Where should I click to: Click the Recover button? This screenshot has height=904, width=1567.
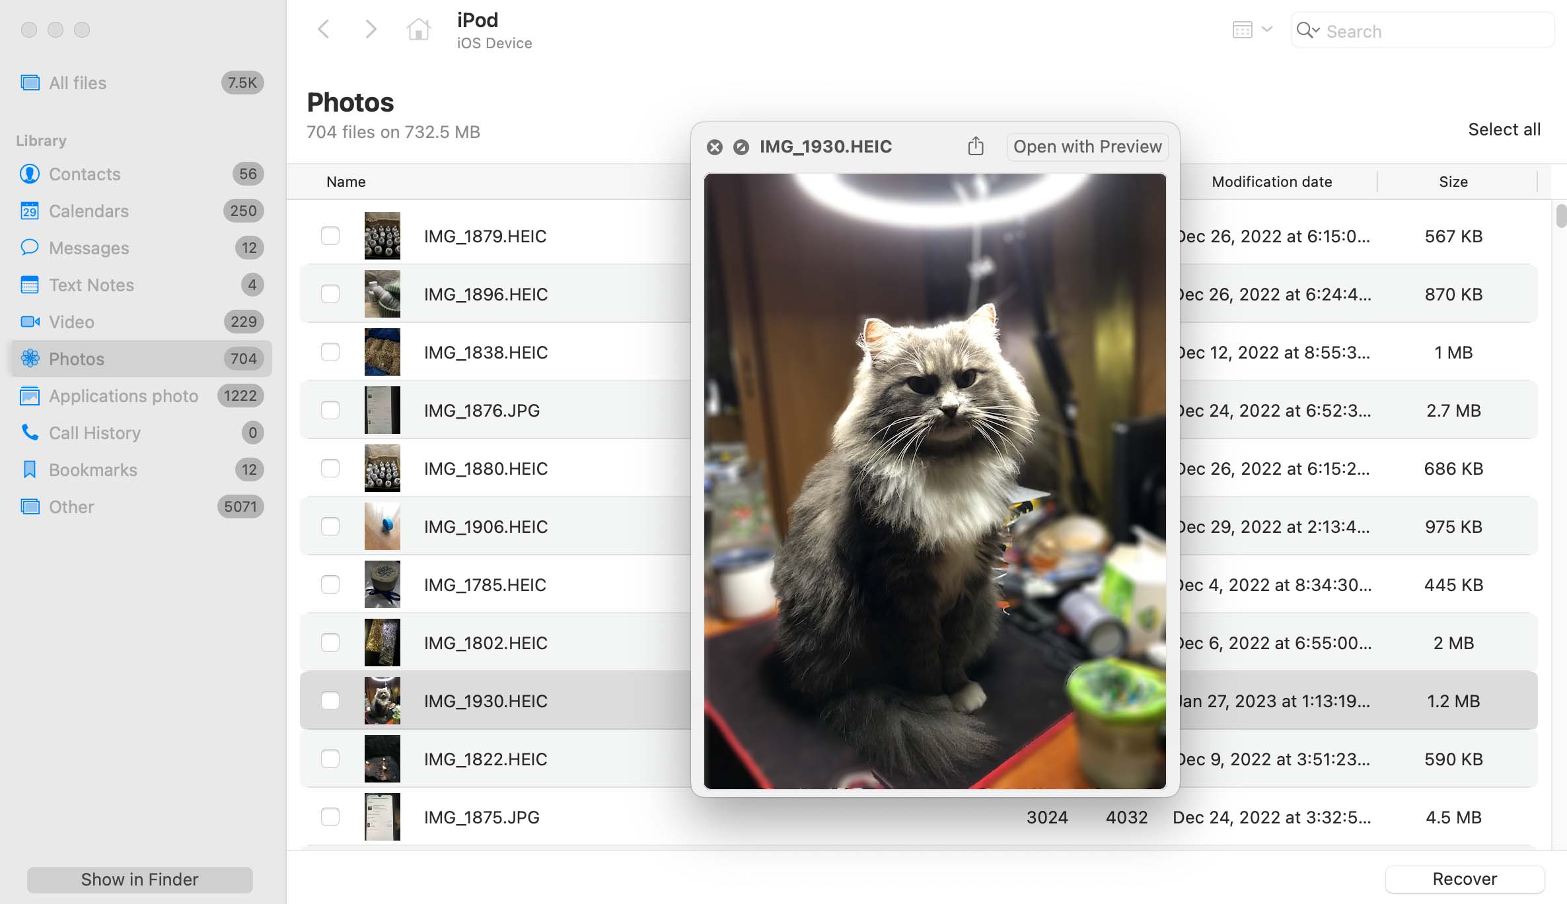1465,879
